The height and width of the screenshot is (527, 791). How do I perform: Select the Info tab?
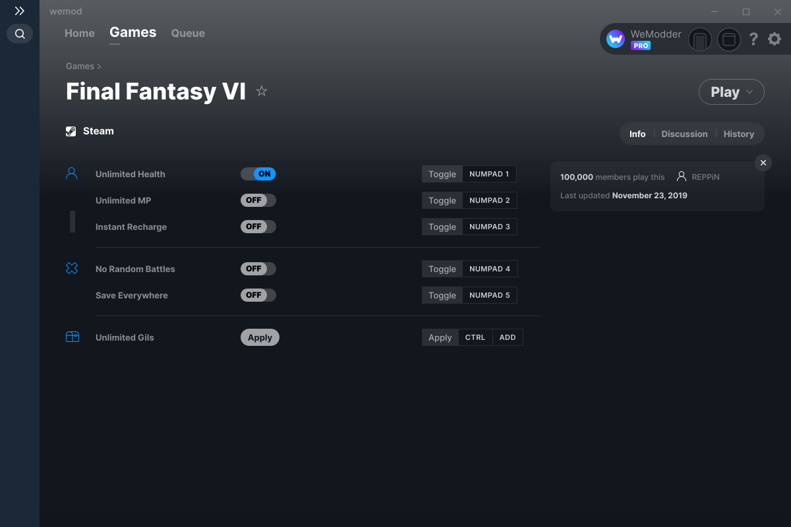[637, 134]
